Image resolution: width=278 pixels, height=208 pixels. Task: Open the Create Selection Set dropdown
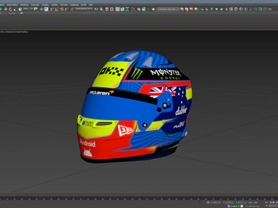coord(83,9)
